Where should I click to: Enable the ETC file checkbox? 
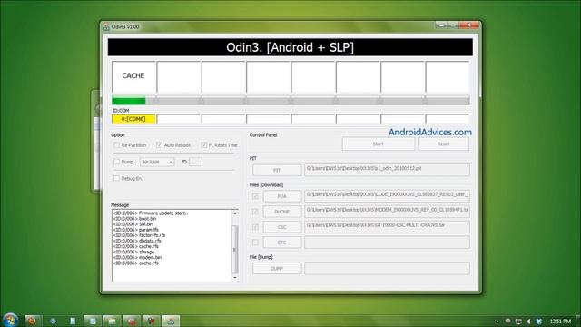(255, 243)
